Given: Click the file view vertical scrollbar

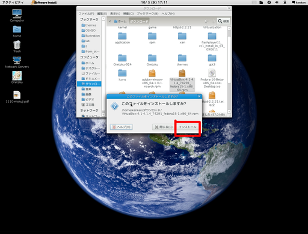Looking at the screenshot, I should pyautogui.click(x=229, y=70).
